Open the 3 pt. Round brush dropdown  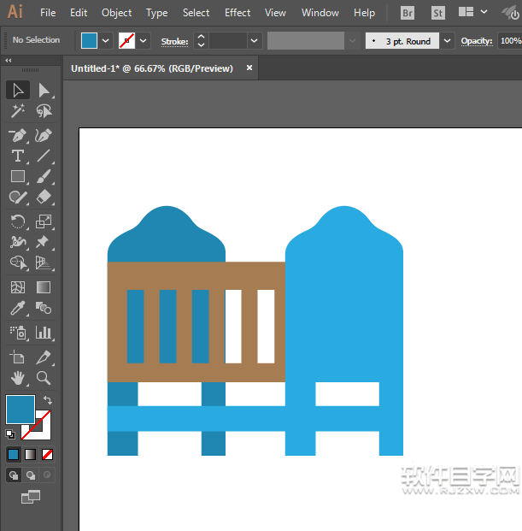(x=448, y=41)
